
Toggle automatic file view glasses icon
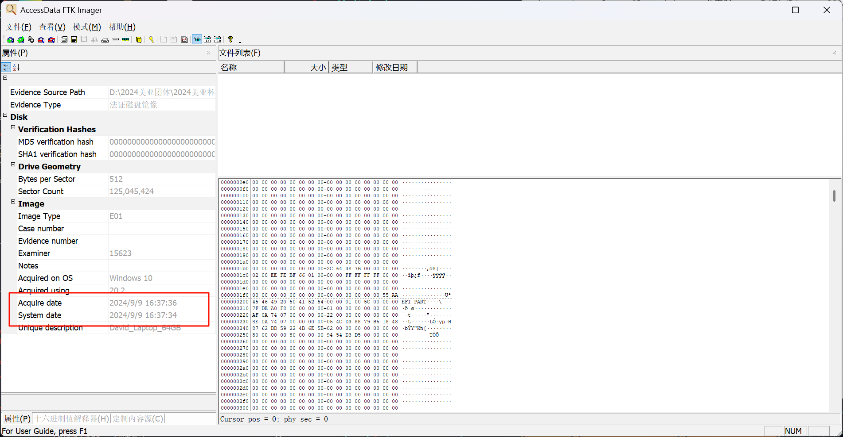click(x=197, y=39)
